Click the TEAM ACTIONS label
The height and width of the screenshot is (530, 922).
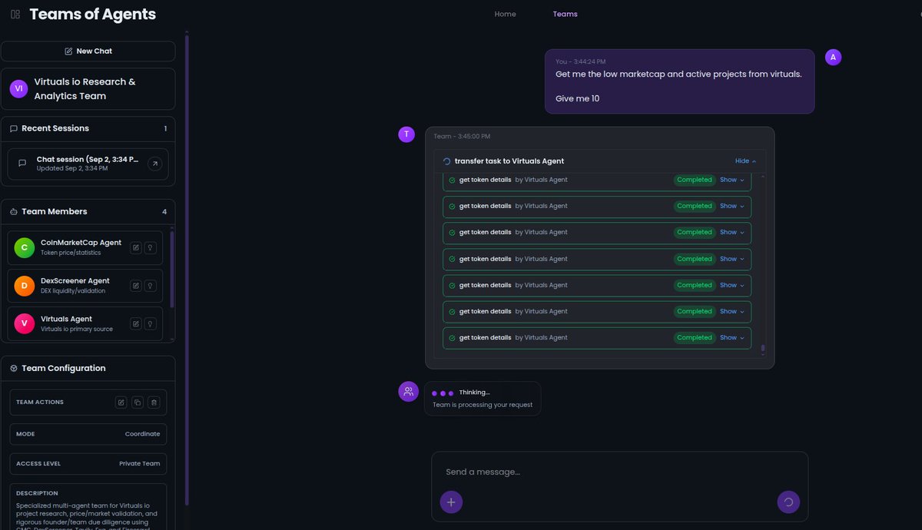coord(40,402)
